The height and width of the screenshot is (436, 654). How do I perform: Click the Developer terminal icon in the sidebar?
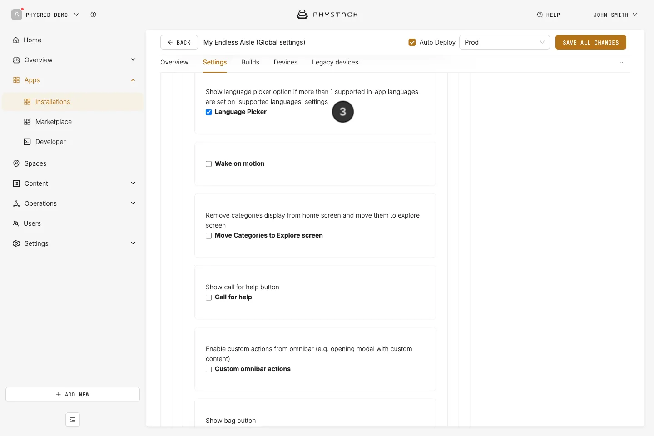click(27, 142)
